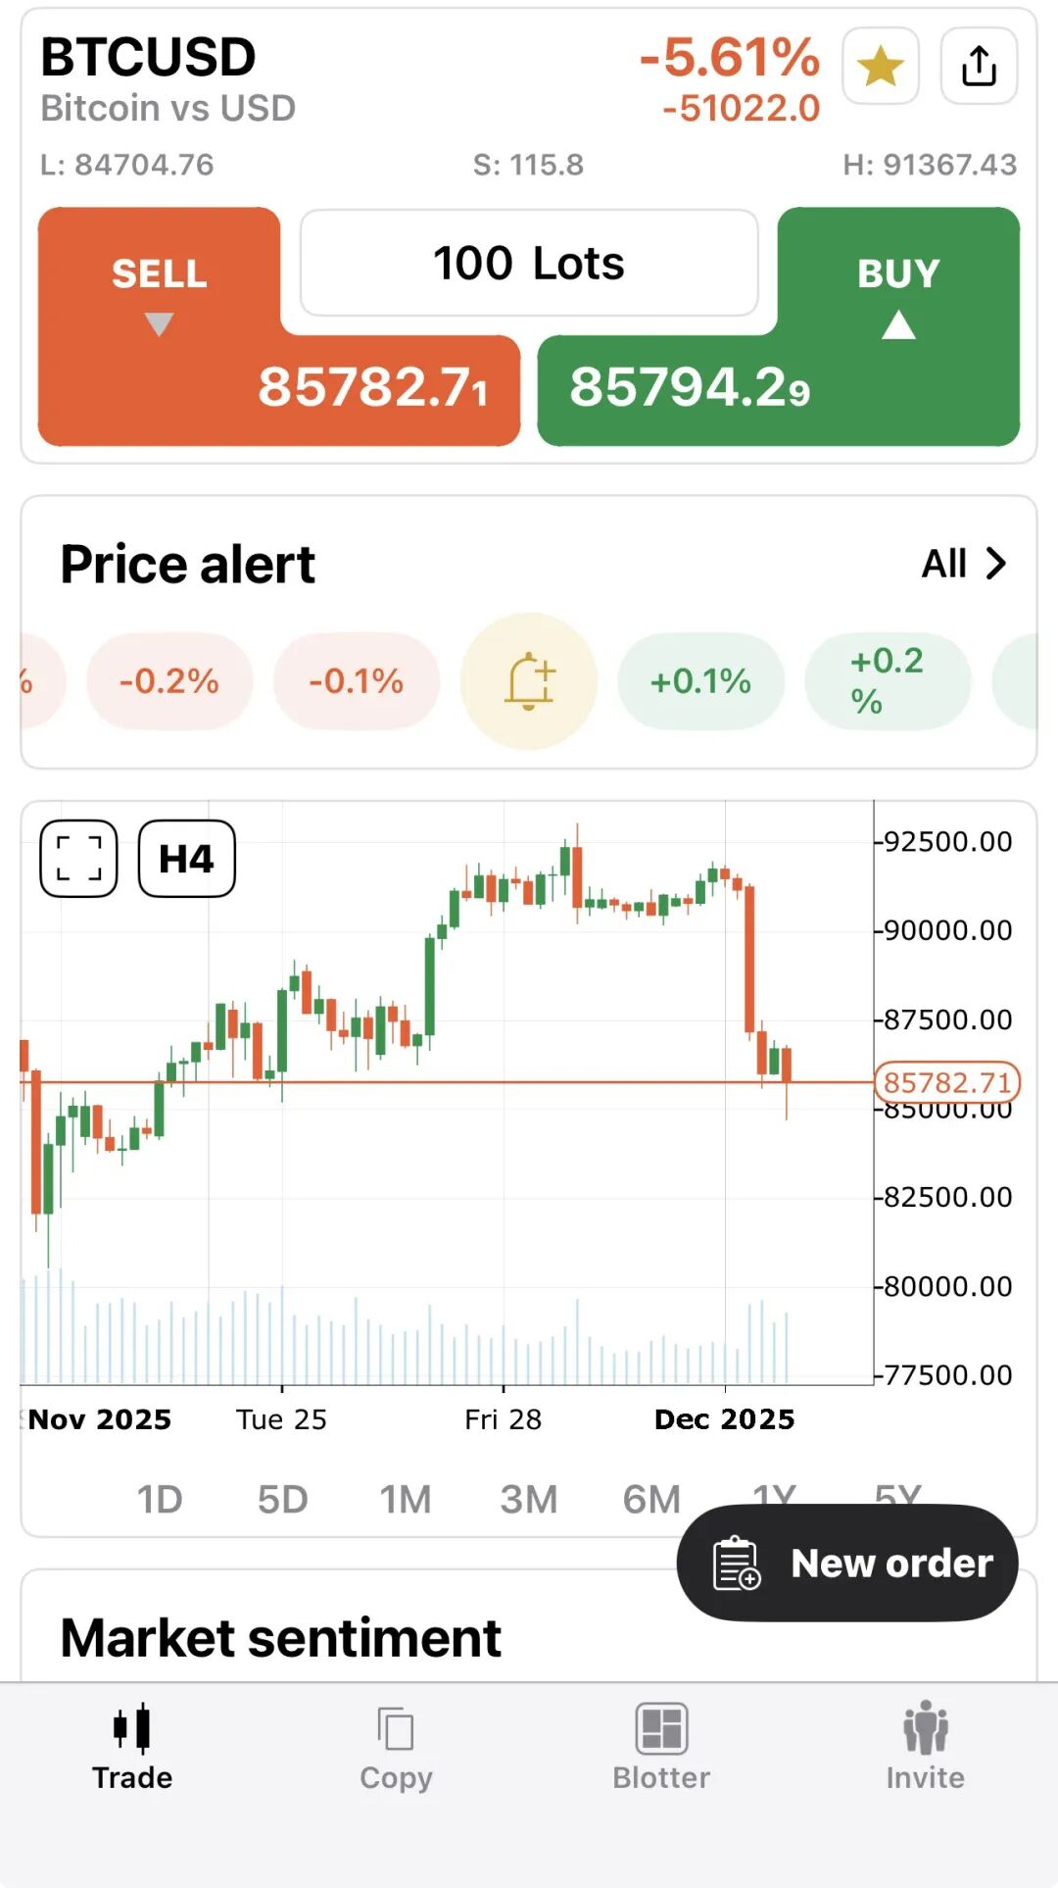
Task: Switch chart range to 3M
Action: pos(529,1499)
